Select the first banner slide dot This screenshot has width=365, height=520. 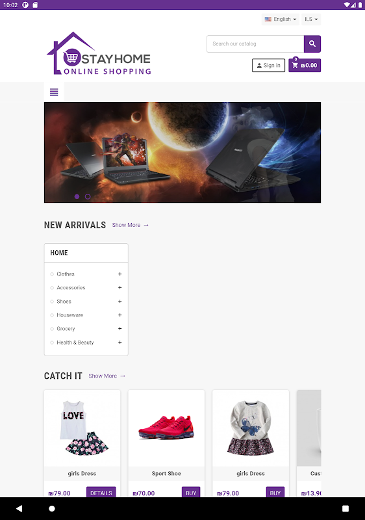(x=77, y=197)
